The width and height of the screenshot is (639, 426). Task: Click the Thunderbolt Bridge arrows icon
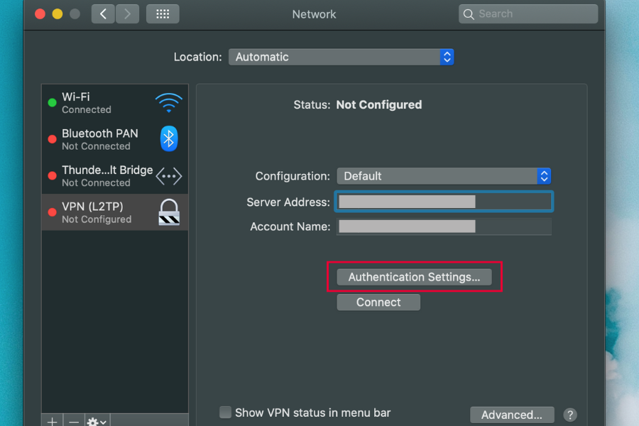168,176
